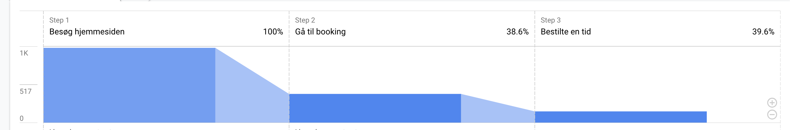Image resolution: width=790 pixels, height=130 pixels.
Task: Click the 0 y-axis label
Action: click(21, 118)
